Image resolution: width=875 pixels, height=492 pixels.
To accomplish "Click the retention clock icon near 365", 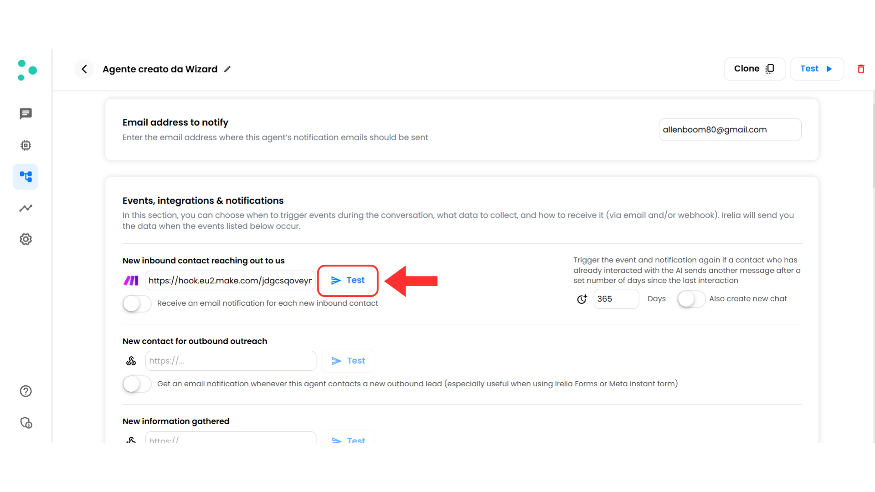I will [582, 299].
